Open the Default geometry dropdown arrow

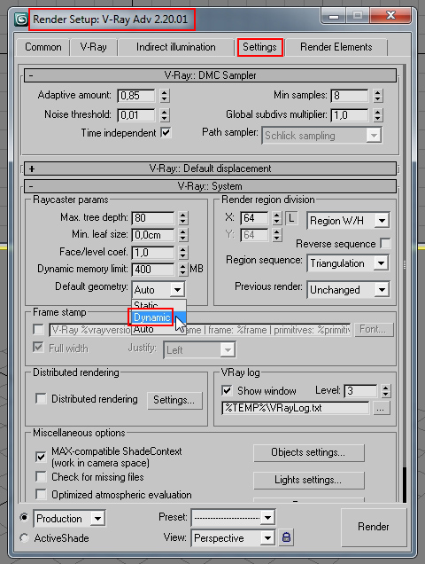pos(177,290)
